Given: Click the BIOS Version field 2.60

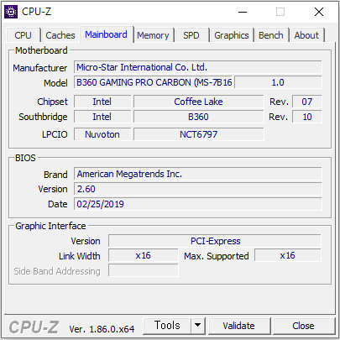Looking at the screenshot, I should [198, 189].
